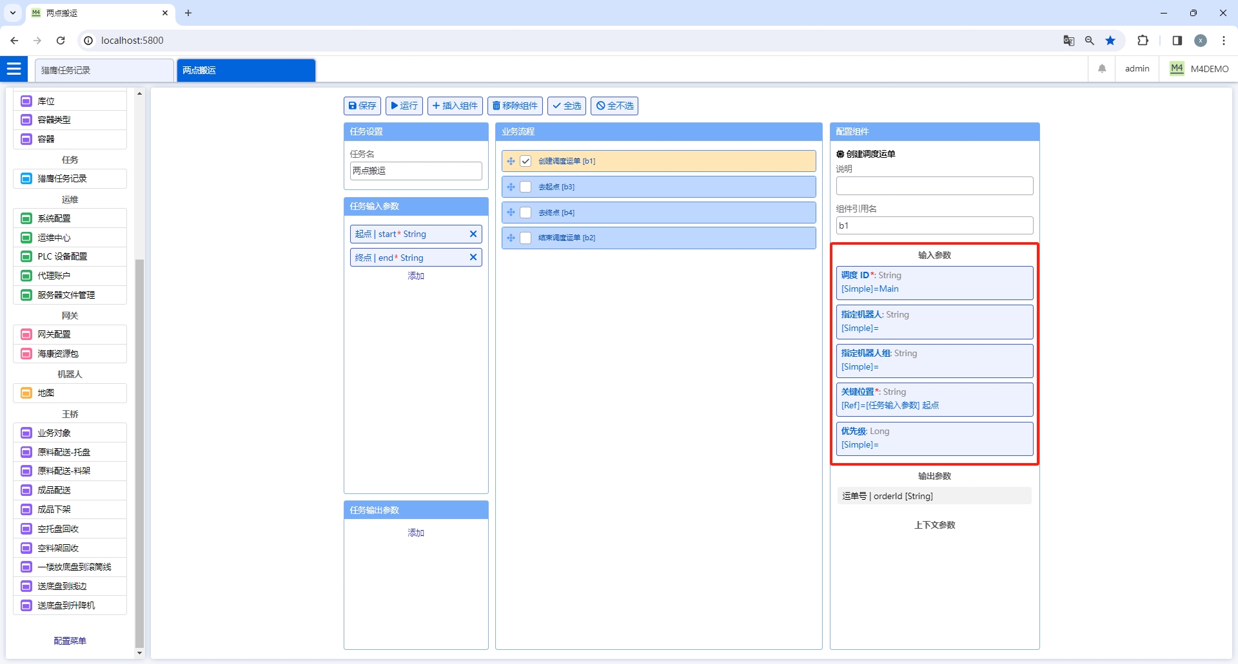Viewport: 1238px width, 664px height.
Task: Edit 指定机器人组 parameter
Action: click(934, 361)
